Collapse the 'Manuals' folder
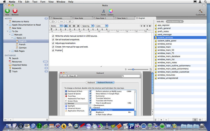 10,35
